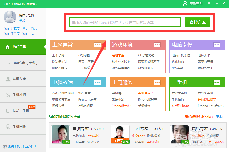Open the 手机维修 sidebar tab
The height and width of the screenshot is (152, 229).
tap(23, 95)
